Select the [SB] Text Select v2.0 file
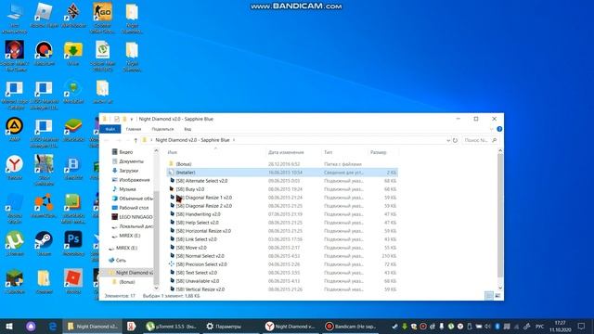Image resolution: width=594 pixels, height=334 pixels. click(282, 272)
